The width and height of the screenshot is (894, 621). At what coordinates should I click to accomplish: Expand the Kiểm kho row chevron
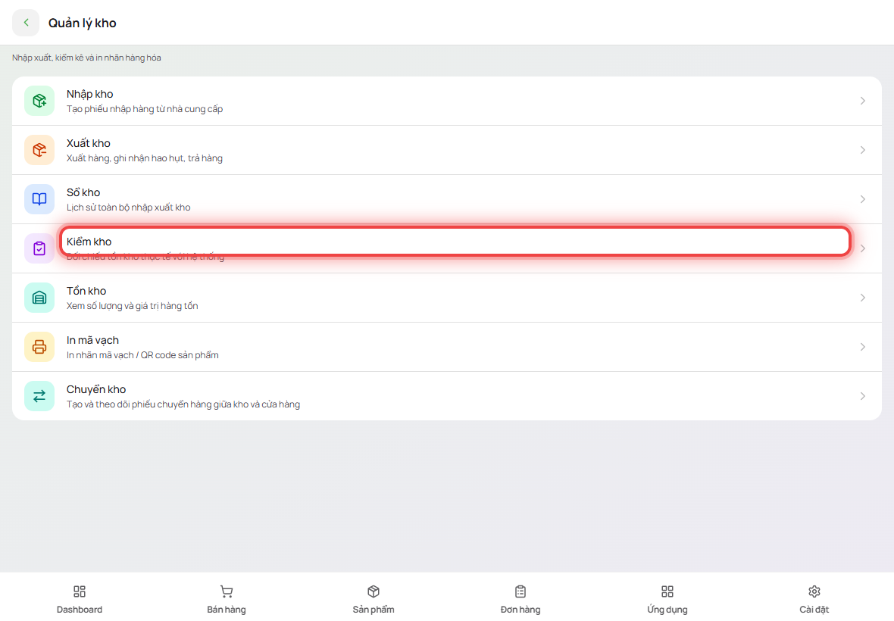click(x=863, y=248)
